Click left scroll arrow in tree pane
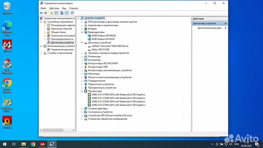 pos(41,130)
